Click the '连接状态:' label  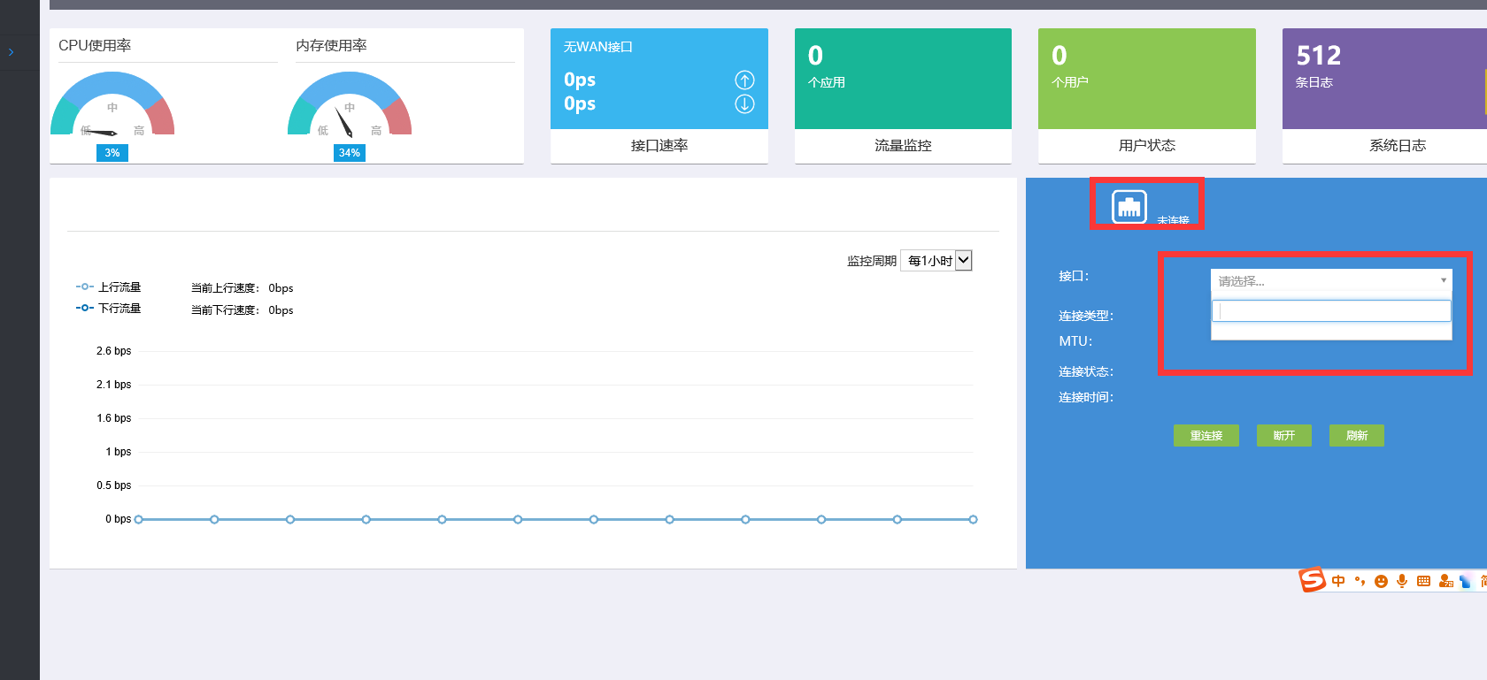click(1086, 371)
